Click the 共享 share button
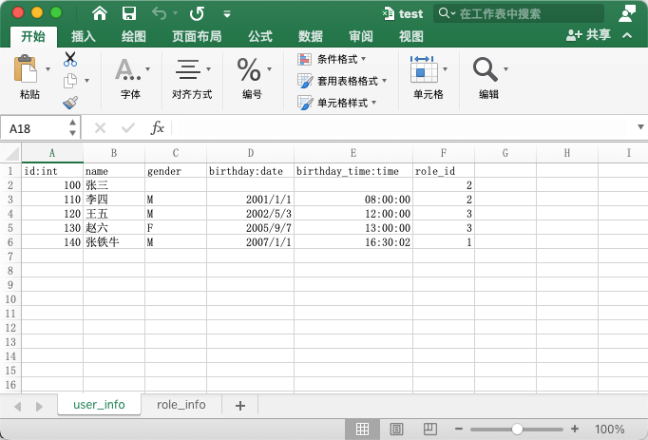Screen dimensions: 648x440 [x=588, y=34]
